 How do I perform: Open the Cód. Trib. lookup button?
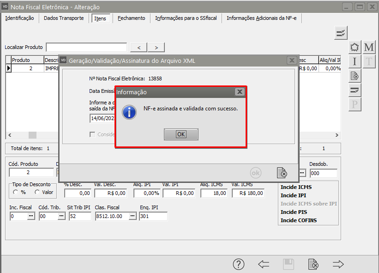click(x=60, y=216)
